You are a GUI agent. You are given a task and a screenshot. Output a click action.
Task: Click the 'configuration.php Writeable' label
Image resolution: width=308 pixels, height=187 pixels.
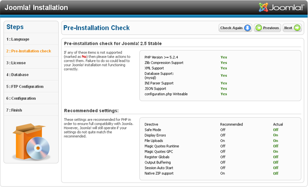point(166,94)
